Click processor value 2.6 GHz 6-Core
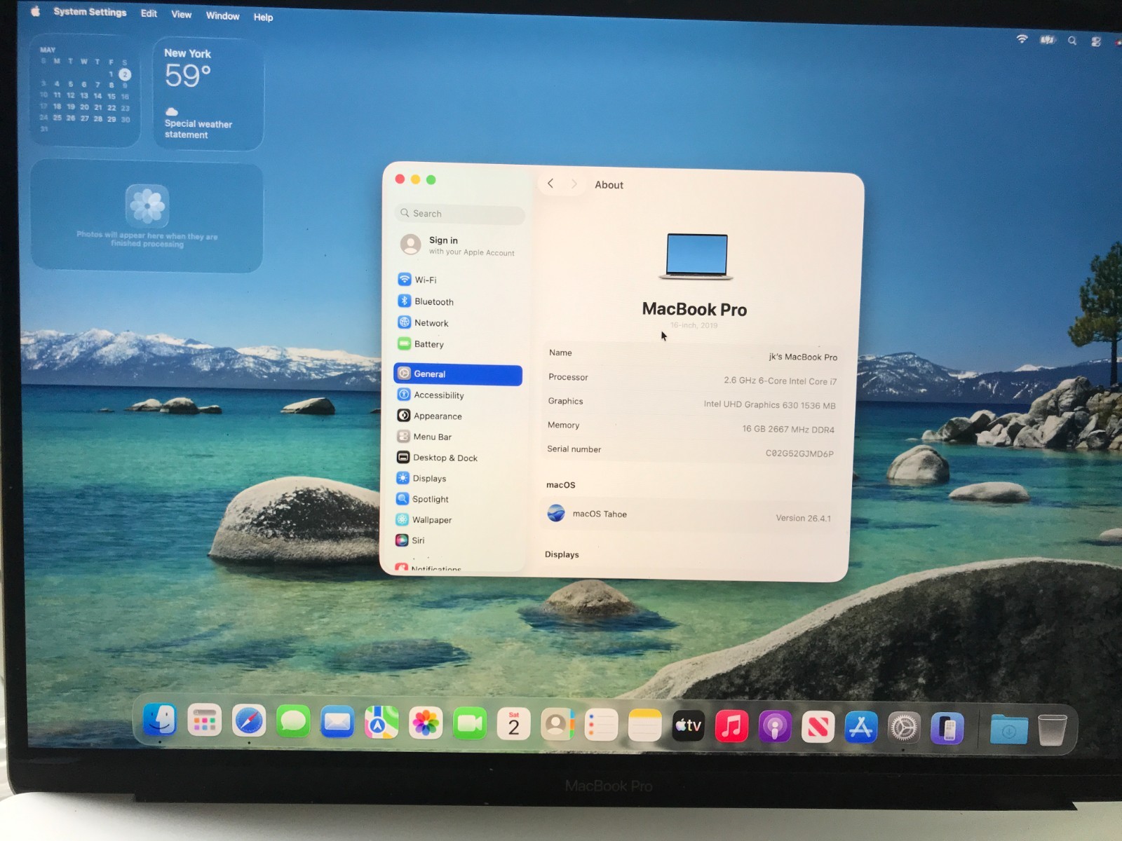Screen dimensions: 1122x841 pyautogui.click(x=780, y=381)
